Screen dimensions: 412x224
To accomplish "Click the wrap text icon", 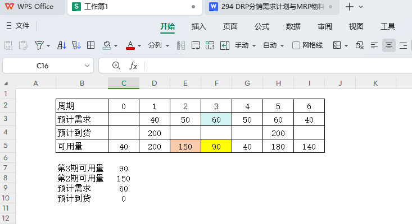I will 196,45.
